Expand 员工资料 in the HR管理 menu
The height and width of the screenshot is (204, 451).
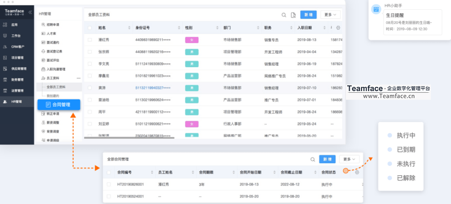tap(53, 78)
